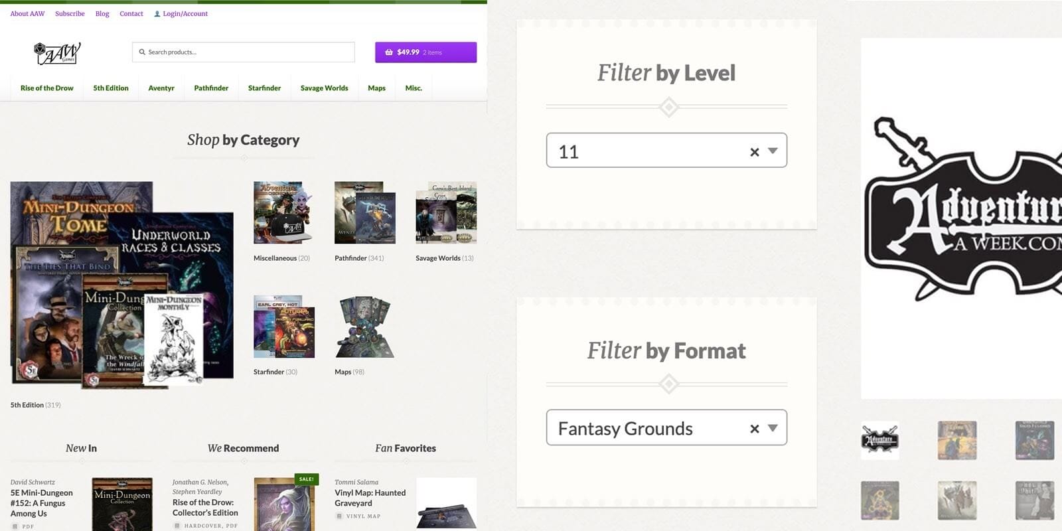Open the Maps category thumbnail
The width and height of the screenshot is (1062, 531).
click(x=365, y=327)
